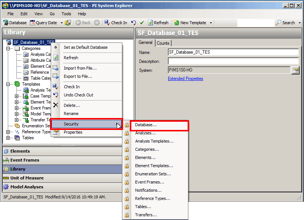Click the Search button on the toolbar

(x=286, y=22)
